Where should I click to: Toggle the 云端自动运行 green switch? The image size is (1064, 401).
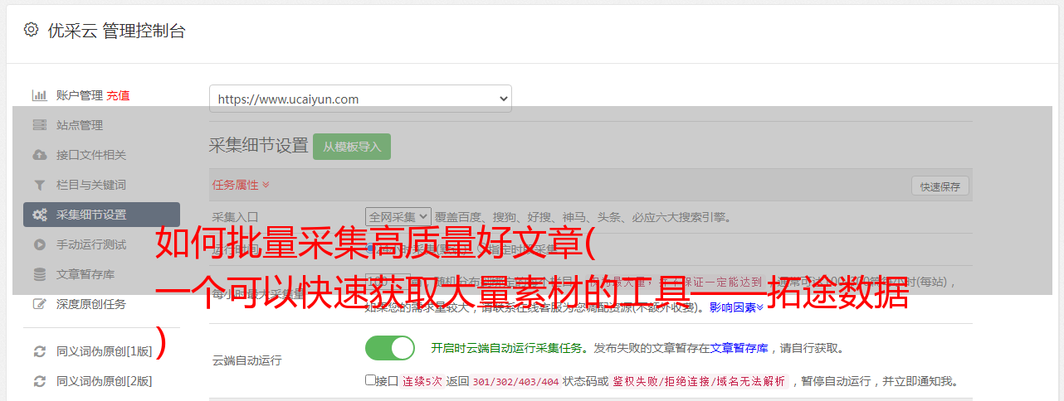coord(390,348)
